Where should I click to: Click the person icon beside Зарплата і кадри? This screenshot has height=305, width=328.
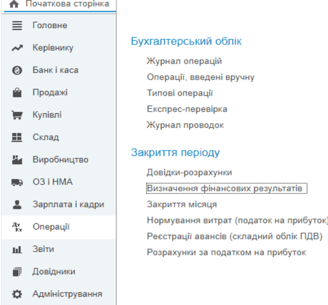click(x=15, y=204)
